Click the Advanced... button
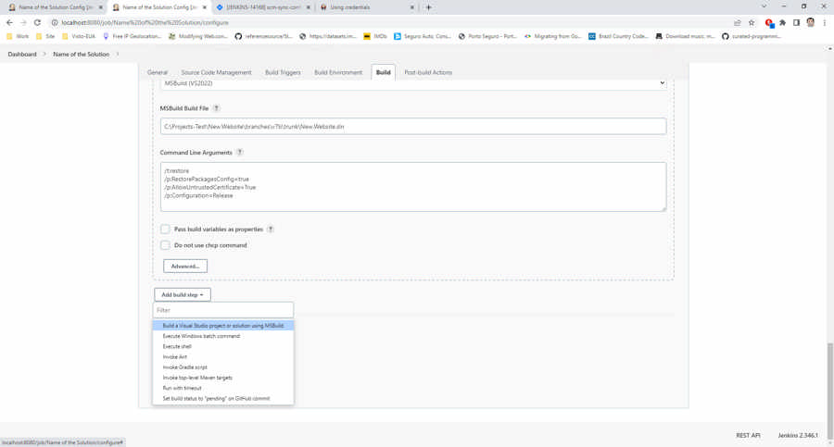 pos(185,267)
